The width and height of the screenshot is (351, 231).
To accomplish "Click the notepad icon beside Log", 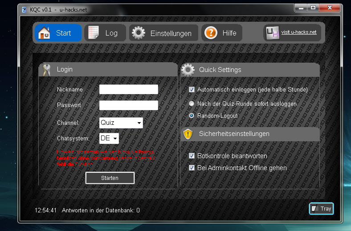I will coord(94,33).
